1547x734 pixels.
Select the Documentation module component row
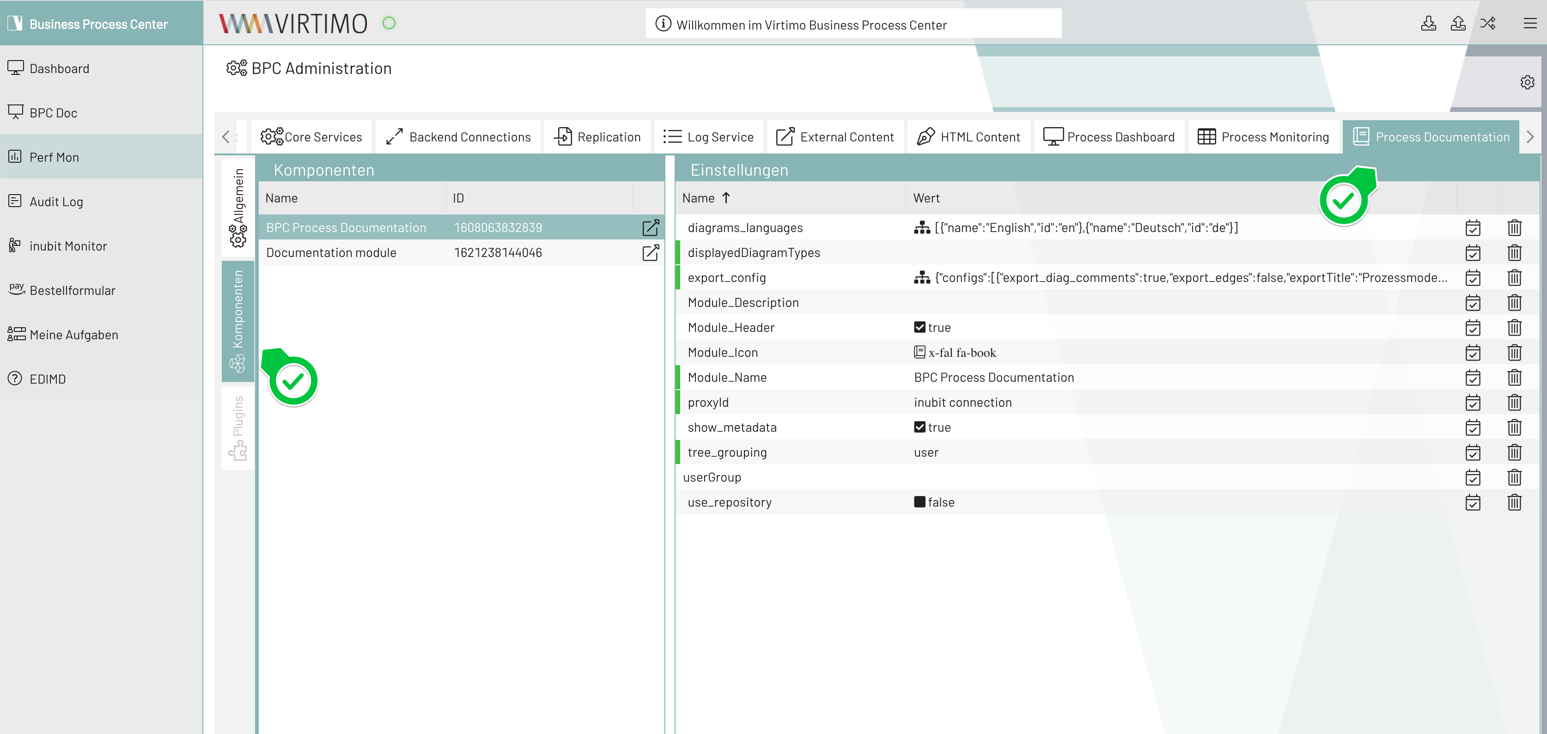click(331, 252)
